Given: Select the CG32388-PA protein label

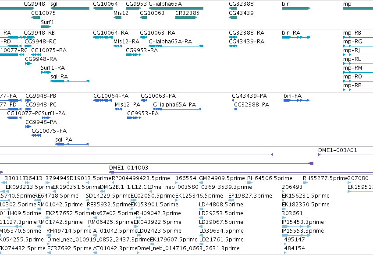Looking at the screenshot, I should pos(252,105).
